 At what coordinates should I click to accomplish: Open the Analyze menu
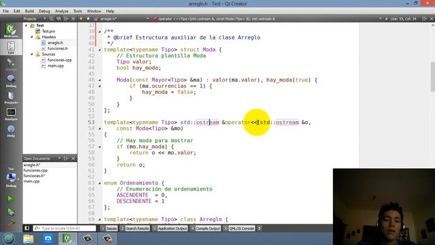[x=62, y=11]
